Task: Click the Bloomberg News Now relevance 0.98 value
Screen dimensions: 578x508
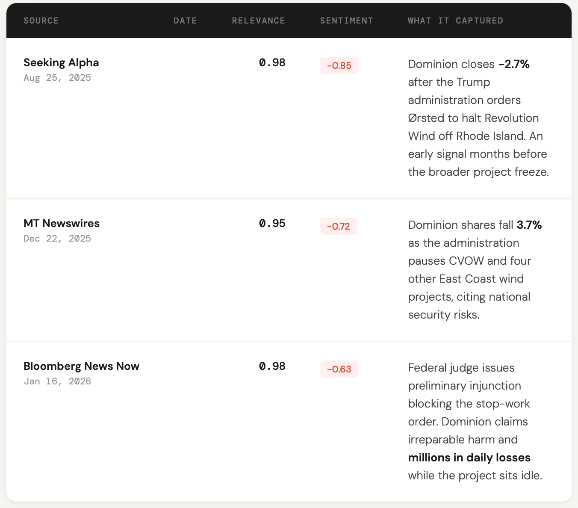Action: coord(272,366)
